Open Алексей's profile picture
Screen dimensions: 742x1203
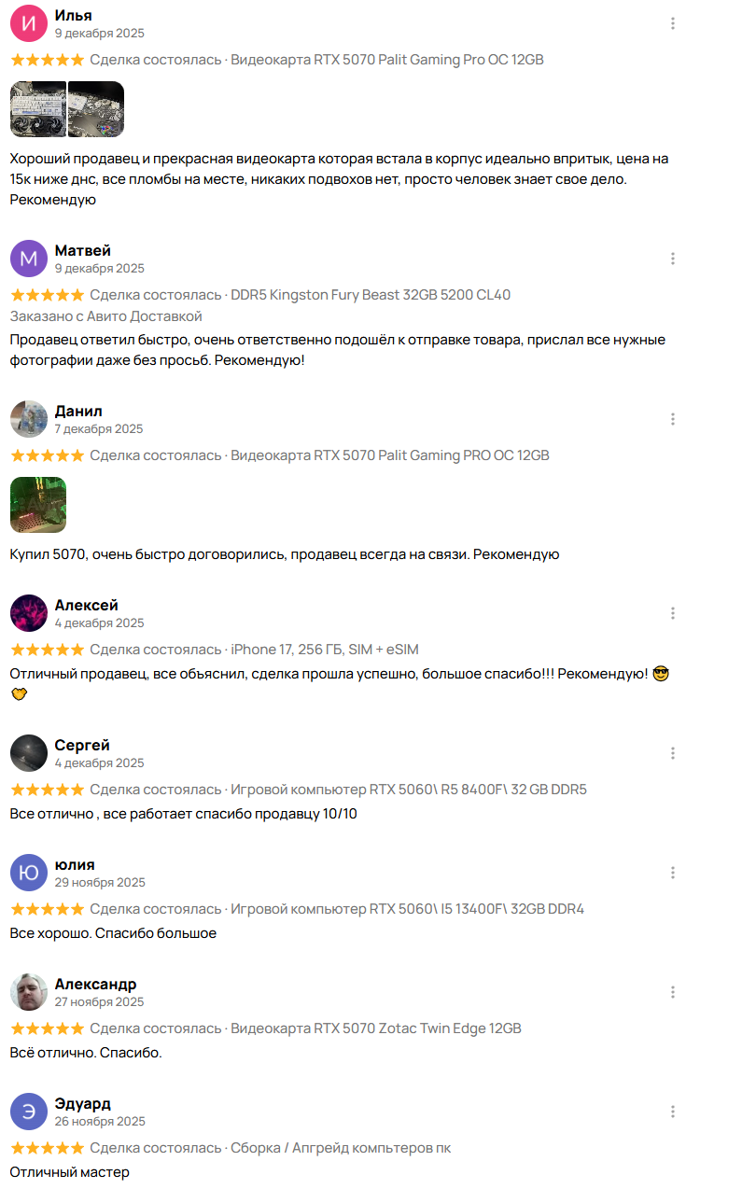click(29, 613)
